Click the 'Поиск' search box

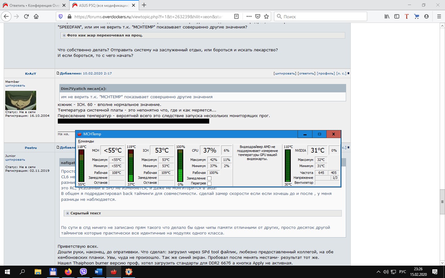(x=320, y=16)
